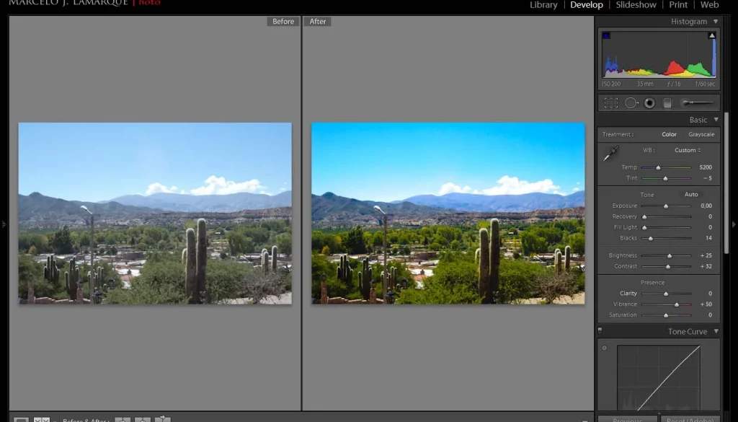Click the Blacks slider handle
Screen dimensions: 738x422
coord(651,239)
